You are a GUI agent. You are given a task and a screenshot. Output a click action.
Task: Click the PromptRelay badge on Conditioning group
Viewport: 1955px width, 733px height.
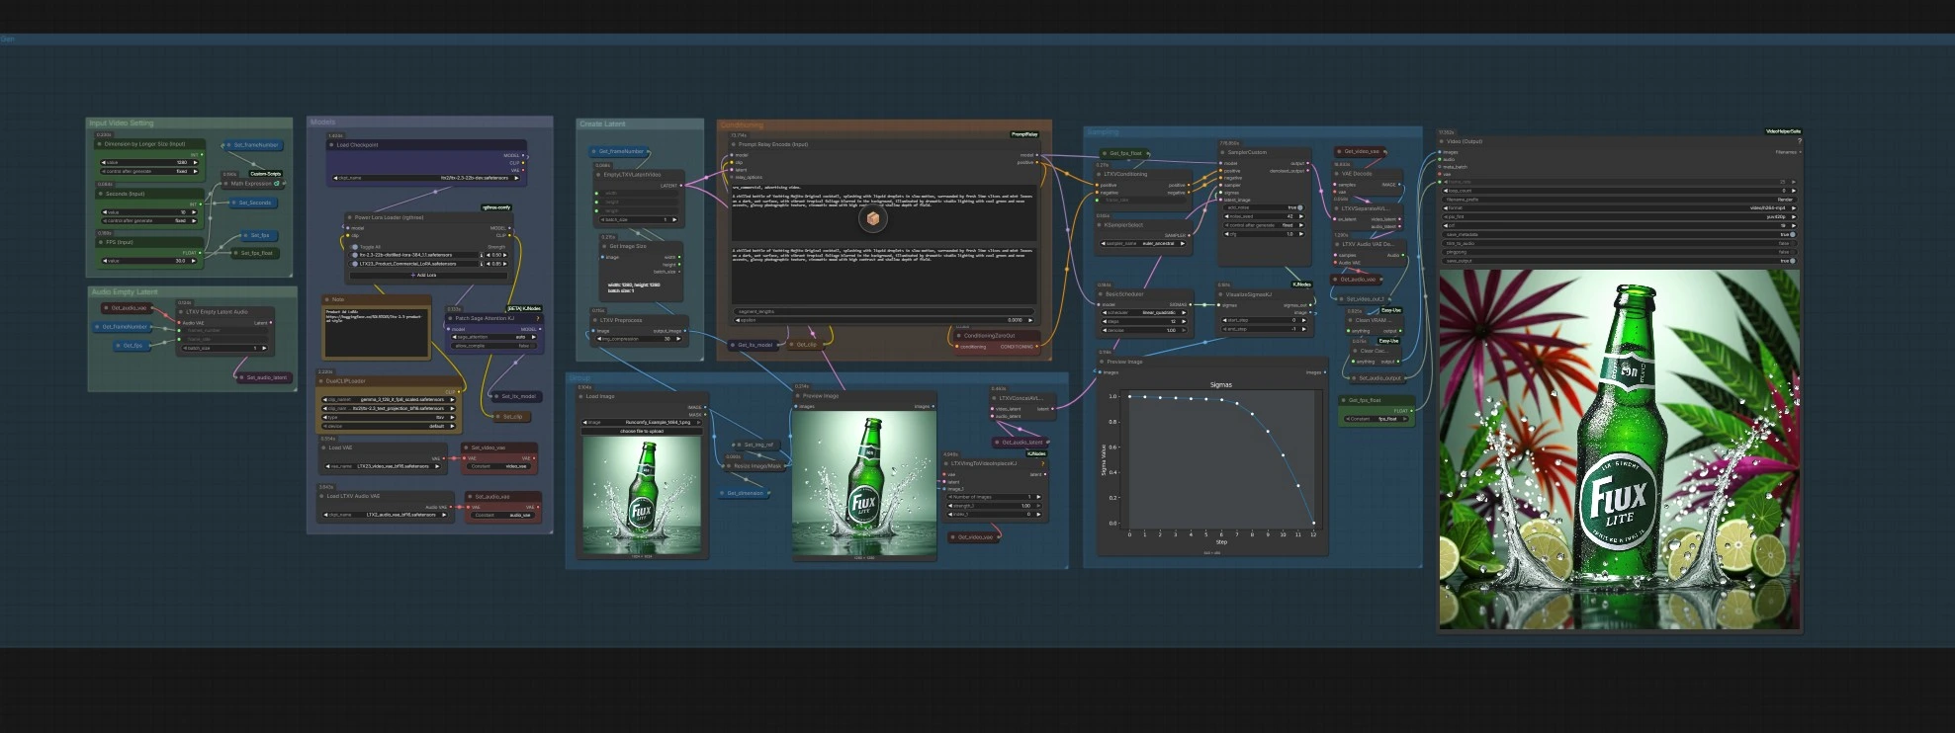tap(1024, 134)
